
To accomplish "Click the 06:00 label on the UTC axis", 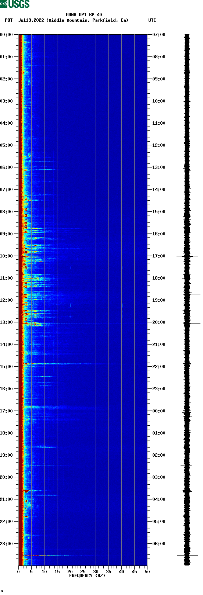I will (159, 544).
